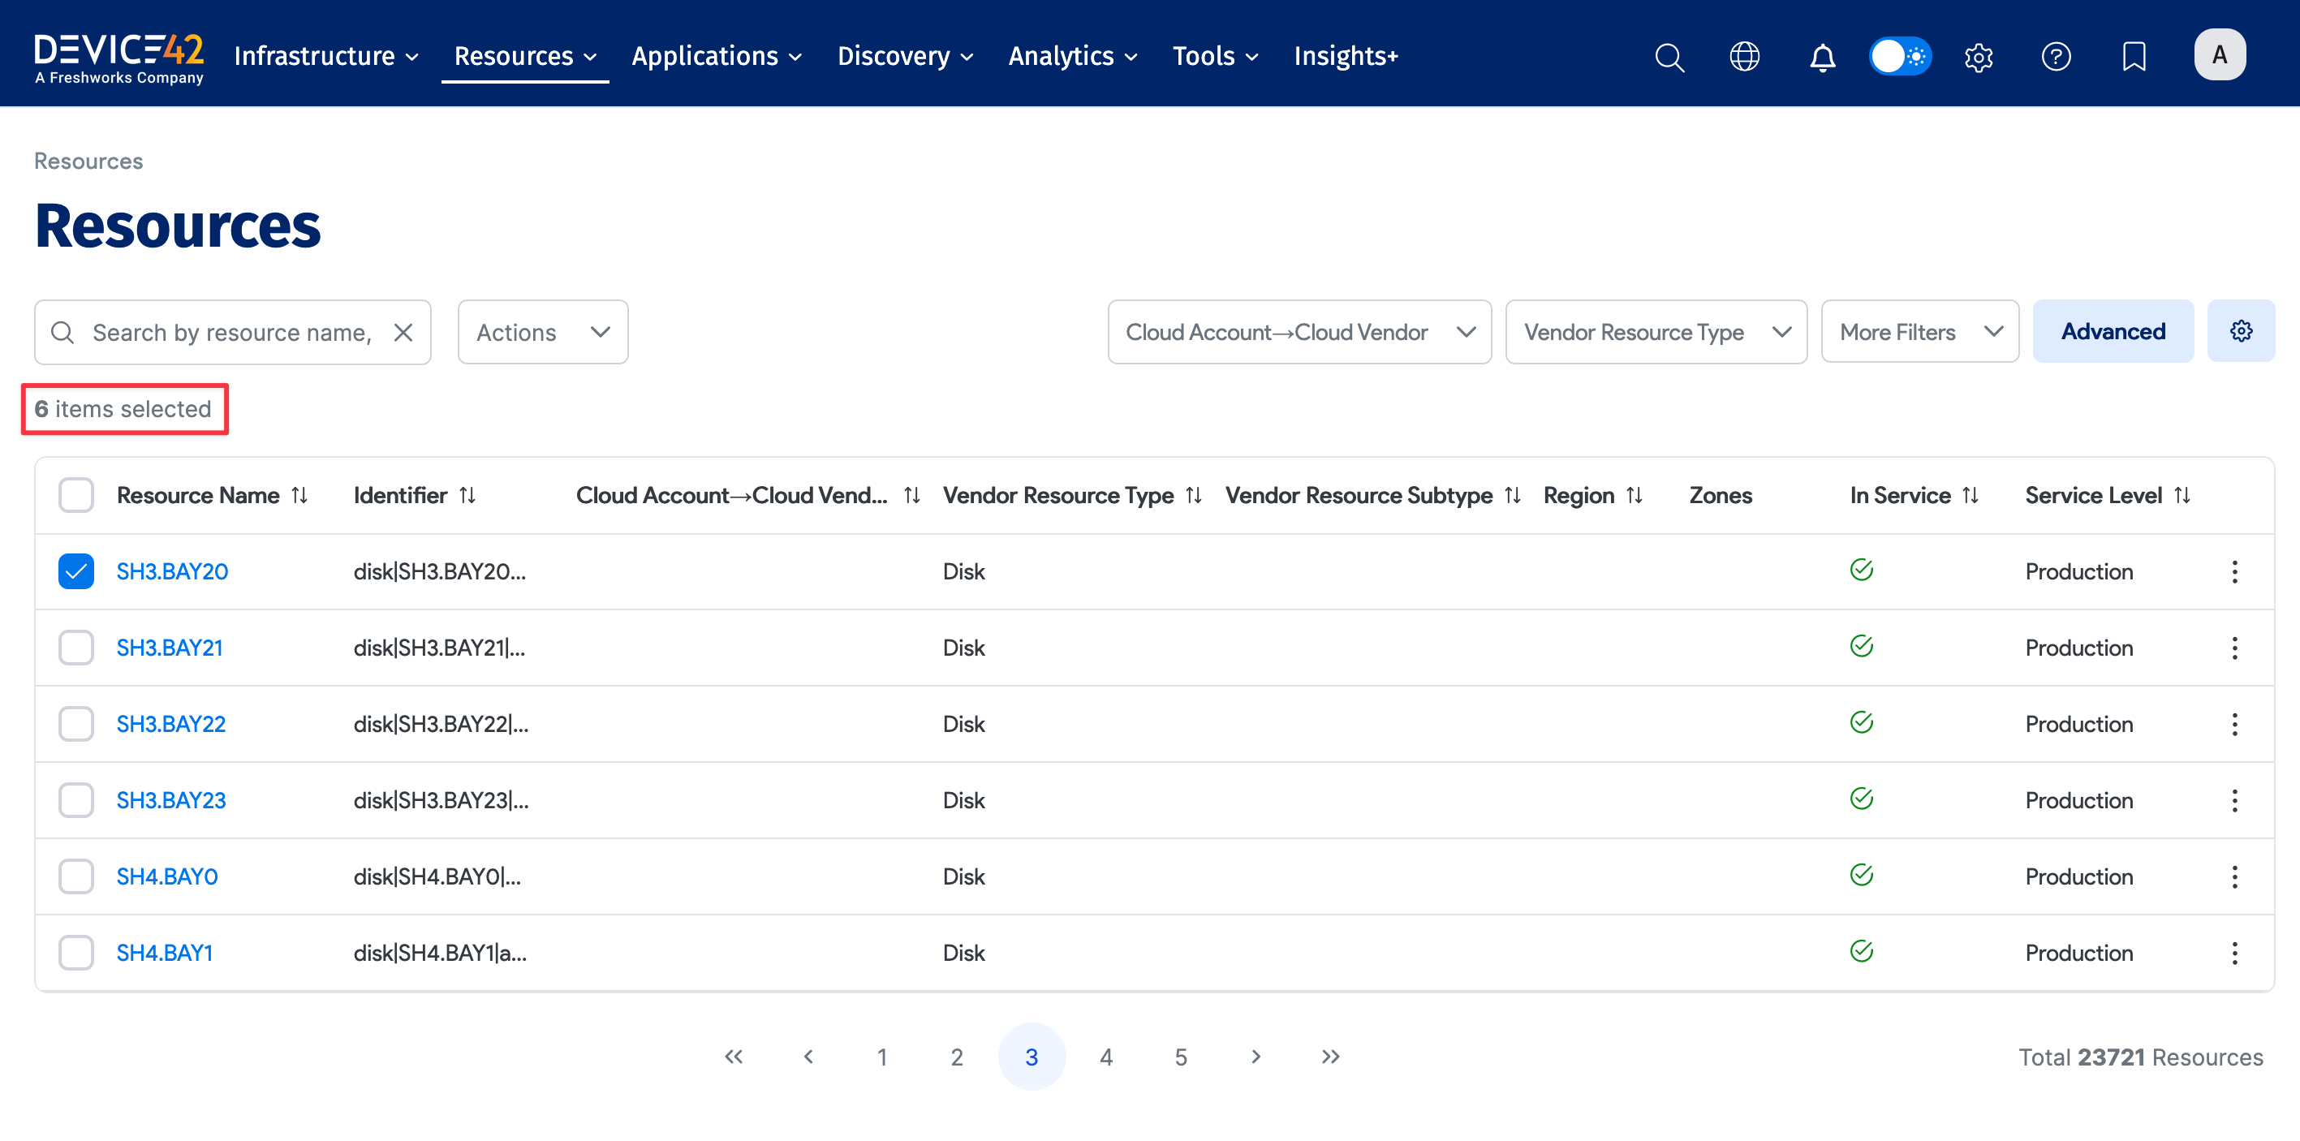Image resolution: width=2300 pixels, height=1141 pixels.
Task: Click the notifications bell icon
Action: 1822,56
